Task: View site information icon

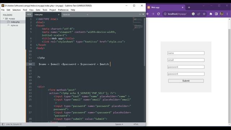Action: [x=165, y=14]
